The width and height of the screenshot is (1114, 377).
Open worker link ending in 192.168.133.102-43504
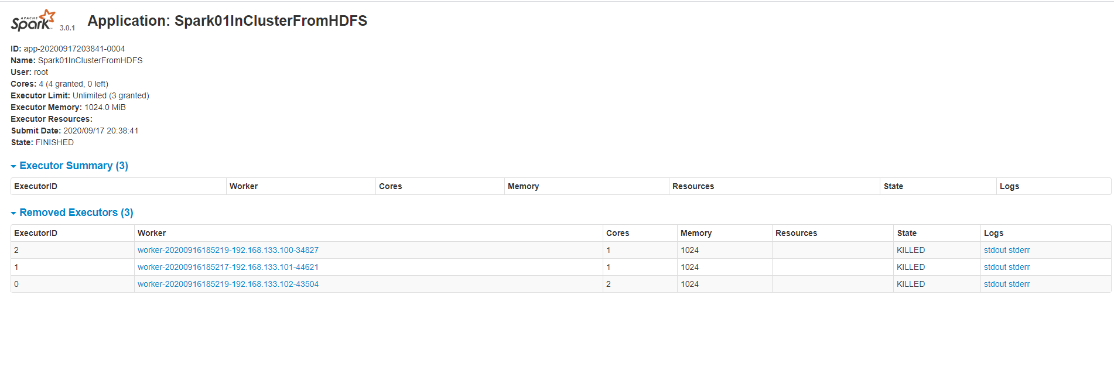tap(228, 284)
